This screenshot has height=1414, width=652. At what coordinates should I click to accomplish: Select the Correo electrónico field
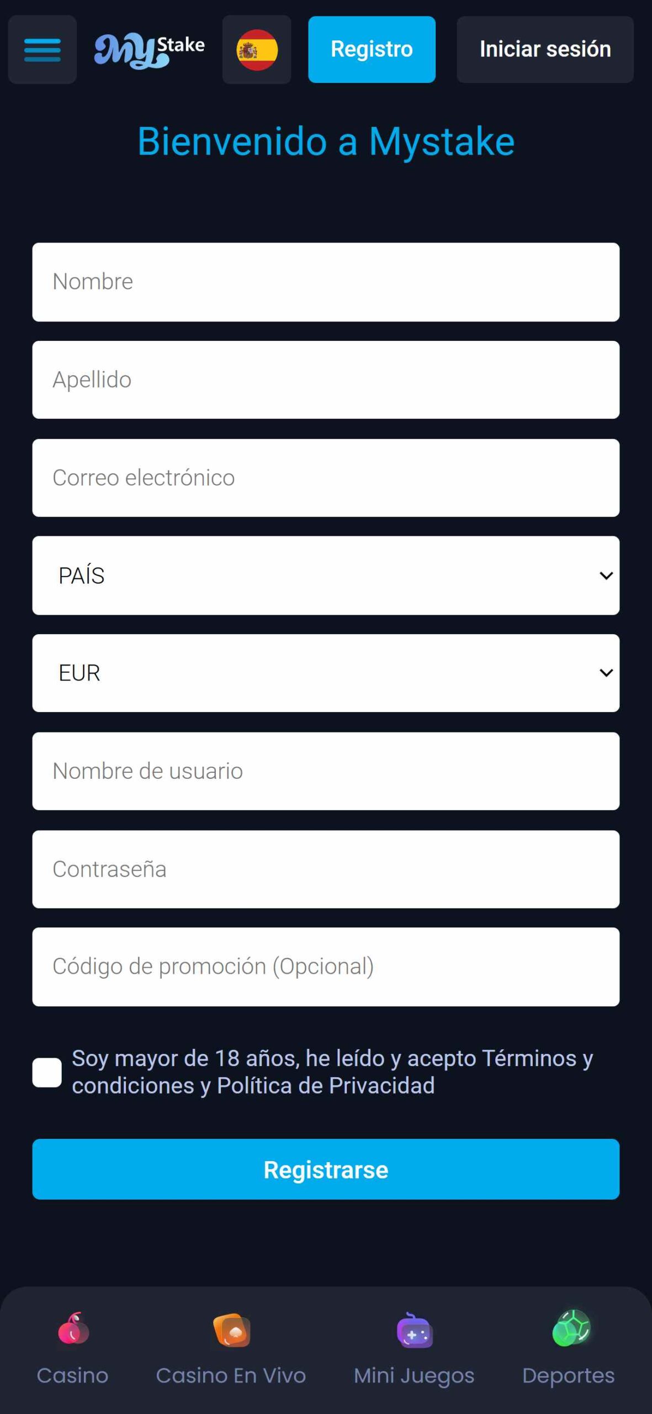click(326, 478)
